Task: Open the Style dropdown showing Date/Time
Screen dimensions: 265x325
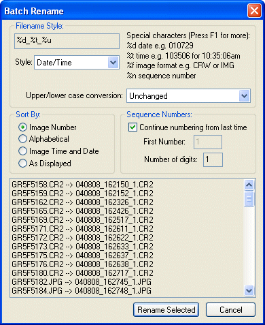Action: 77,62
